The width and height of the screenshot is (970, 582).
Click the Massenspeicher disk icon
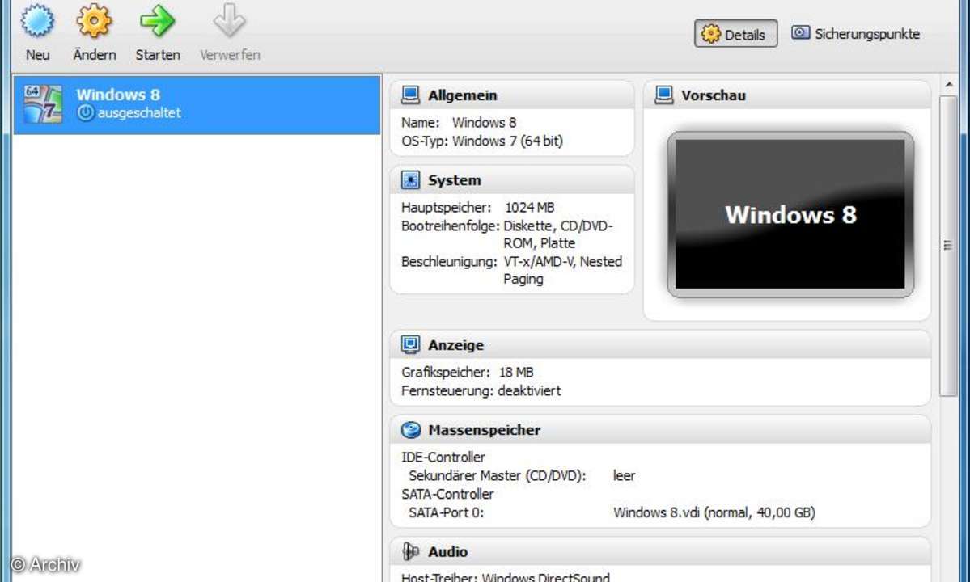411,430
